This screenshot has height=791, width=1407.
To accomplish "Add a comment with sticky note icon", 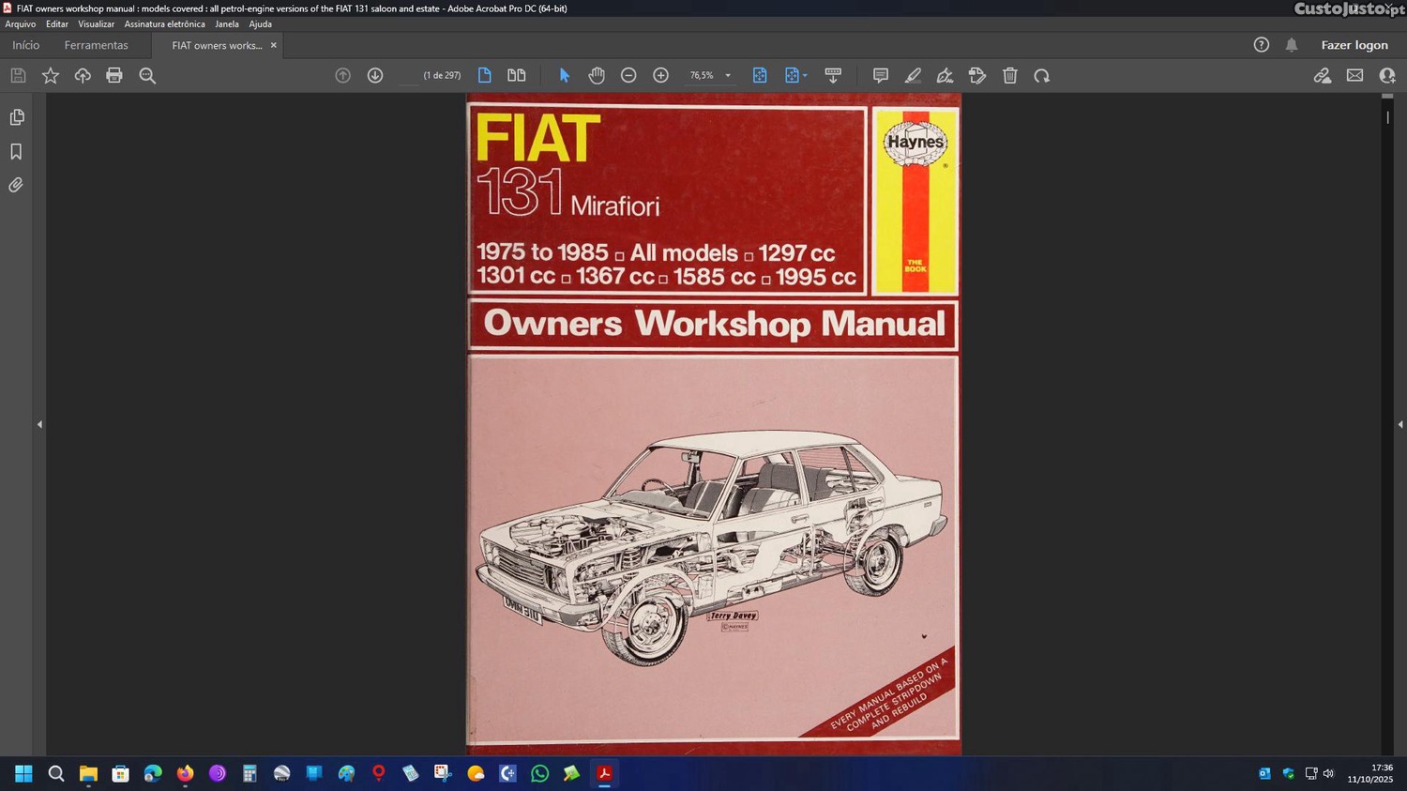I will (880, 76).
